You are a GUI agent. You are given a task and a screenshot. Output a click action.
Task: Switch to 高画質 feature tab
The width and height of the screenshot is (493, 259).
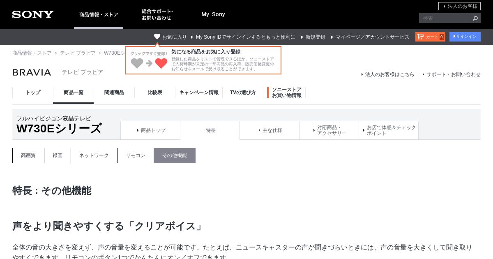tap(28, 155)
